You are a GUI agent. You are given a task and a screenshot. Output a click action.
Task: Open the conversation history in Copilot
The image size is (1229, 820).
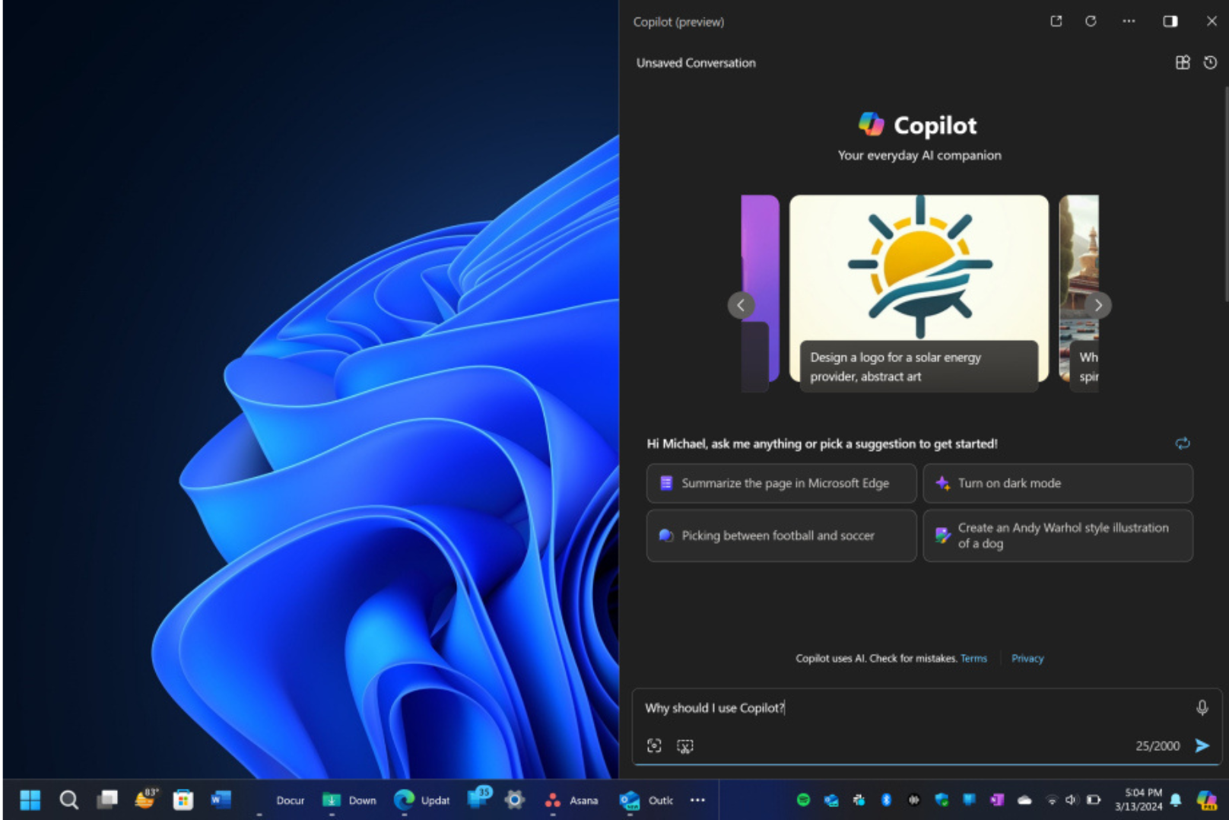(x=1210, y=62)
